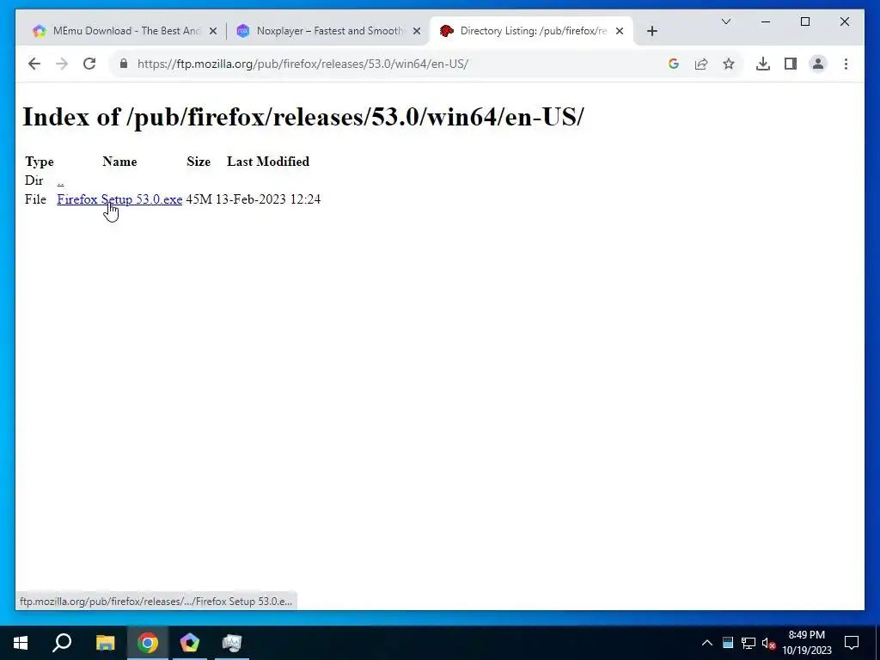The width and height of the screenshot is (880, 660).
Task: Open the taskbar clock and date
Action: point(806,643)
